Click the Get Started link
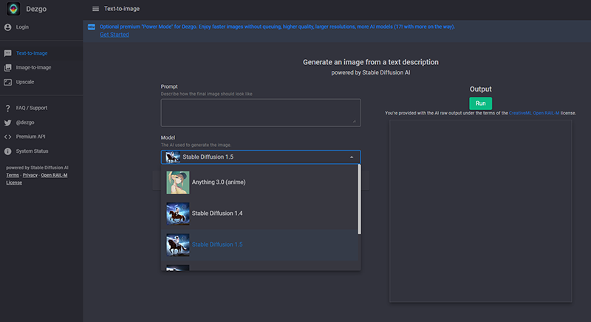591x322 pixels. tap(115, 35)
